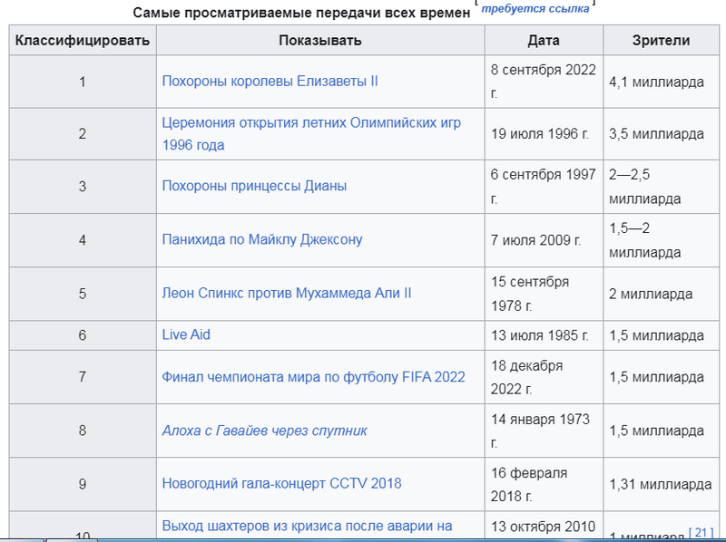The width and height of the screenshot is (726, 542).
Task: Click the 'требуется ссылка' superscript note
Action: click(535, 8)
